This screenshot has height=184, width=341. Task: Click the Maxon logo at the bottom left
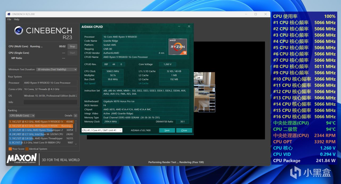tap(22, 158)
